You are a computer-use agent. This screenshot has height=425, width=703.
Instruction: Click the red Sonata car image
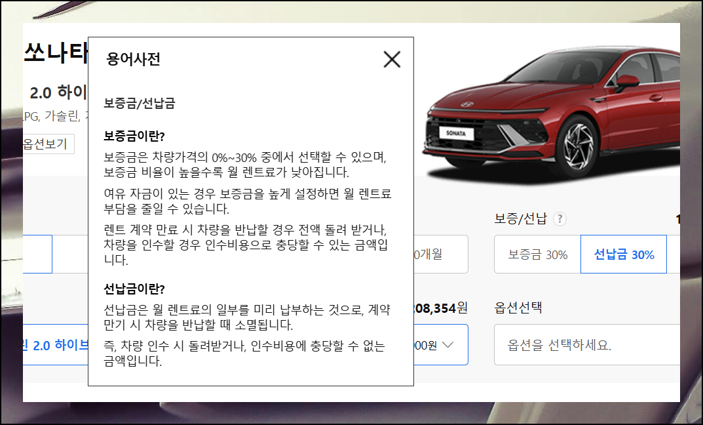coord(552,117)
